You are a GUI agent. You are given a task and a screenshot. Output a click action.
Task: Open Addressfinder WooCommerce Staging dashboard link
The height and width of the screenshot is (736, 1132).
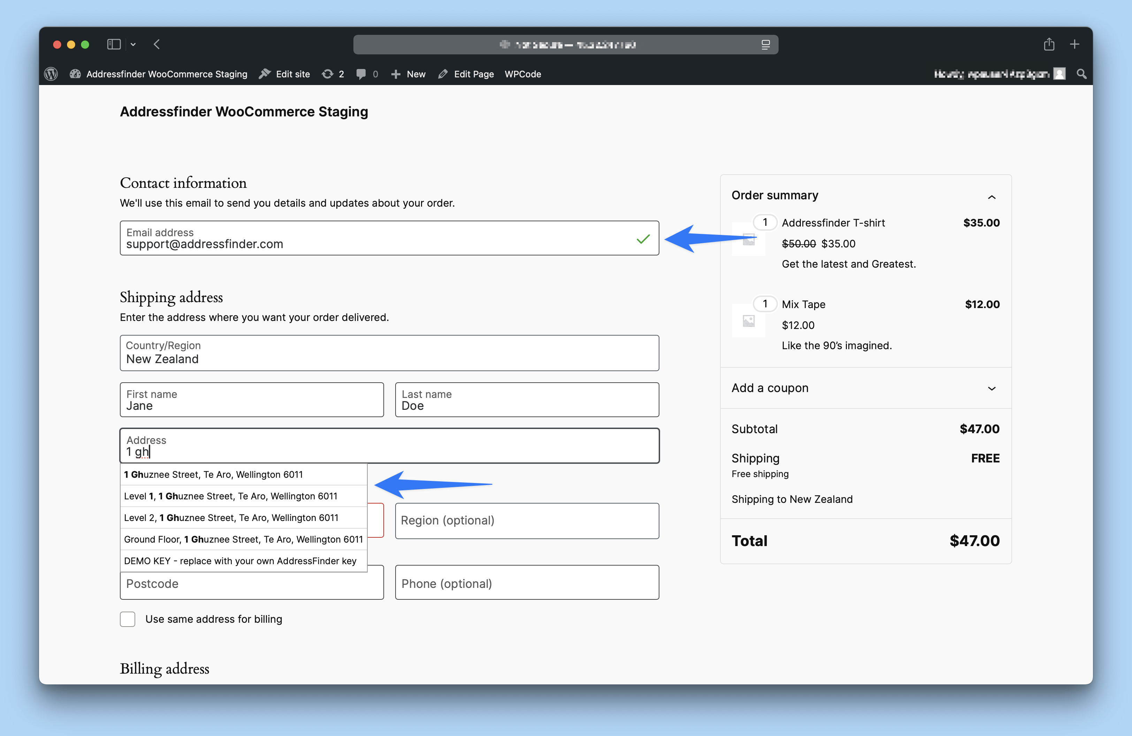[x=158, y=74]
